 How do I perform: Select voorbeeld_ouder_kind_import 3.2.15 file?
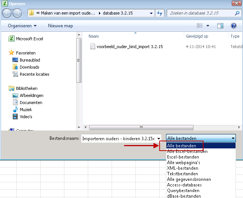[129, 47]
